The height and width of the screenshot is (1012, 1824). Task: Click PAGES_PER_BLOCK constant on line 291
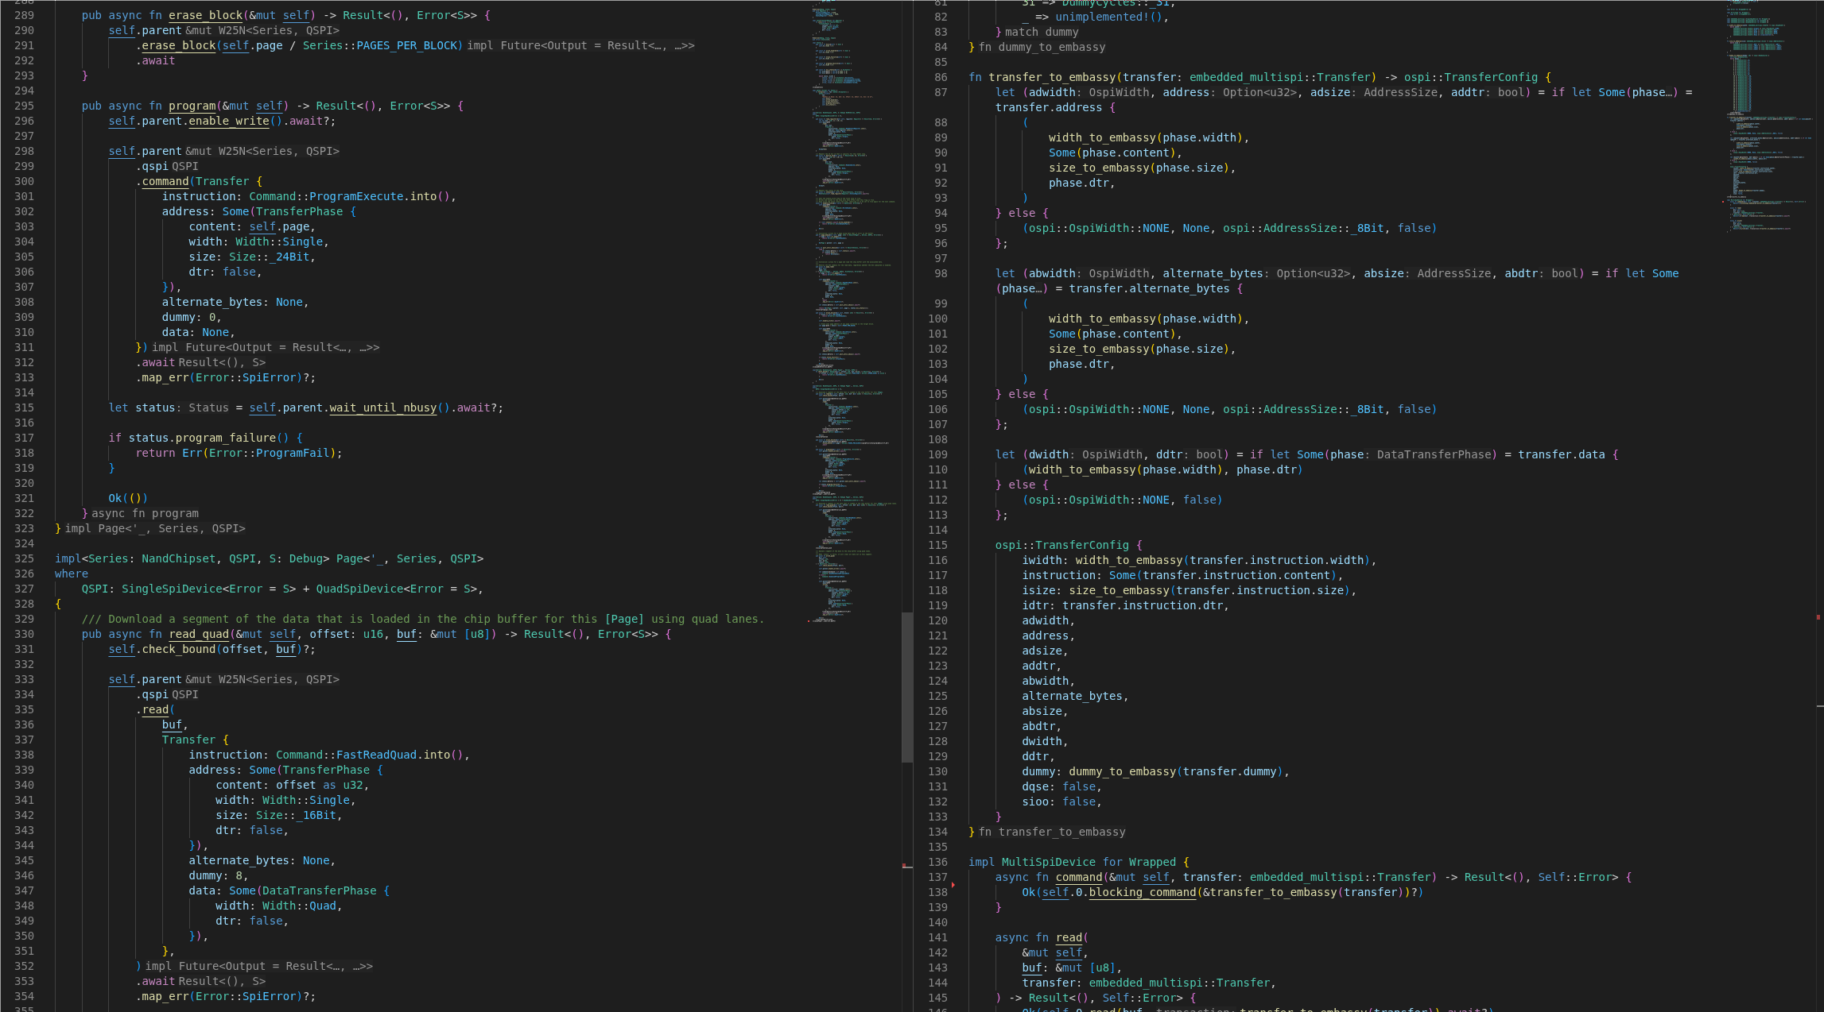tap(406, 45)
